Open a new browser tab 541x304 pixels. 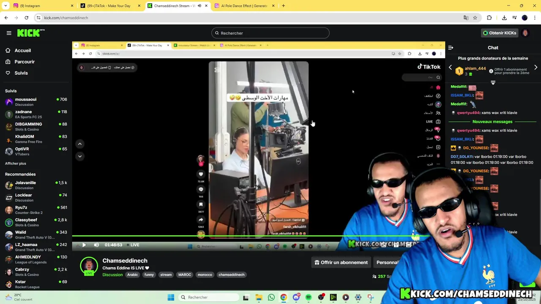tap(283, 6)
